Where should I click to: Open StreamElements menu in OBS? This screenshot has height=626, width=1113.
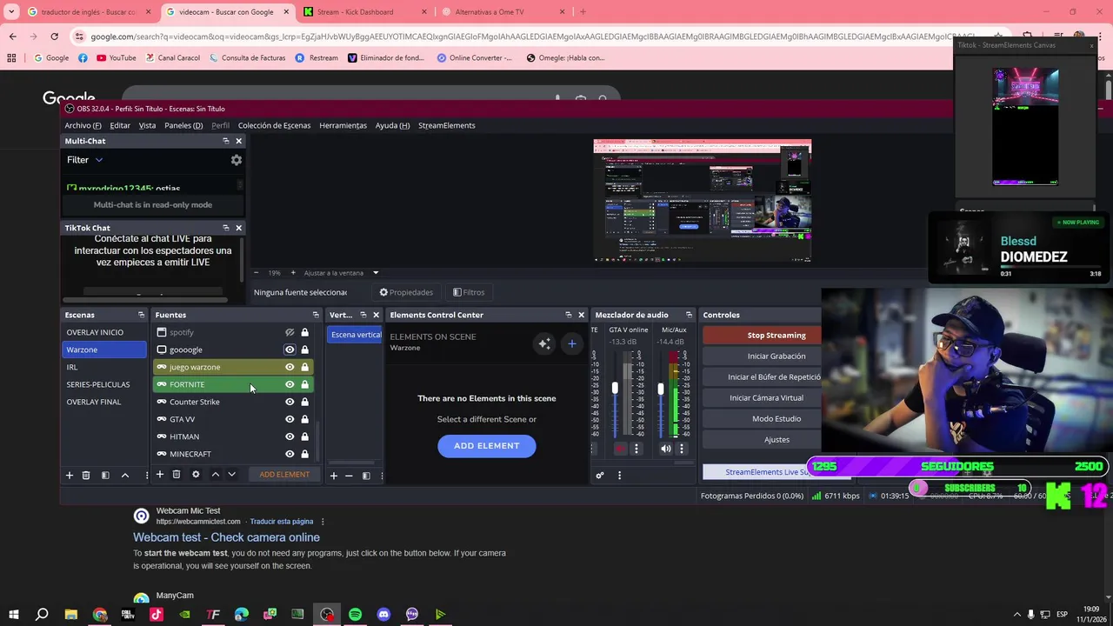[x=447, y=125]
